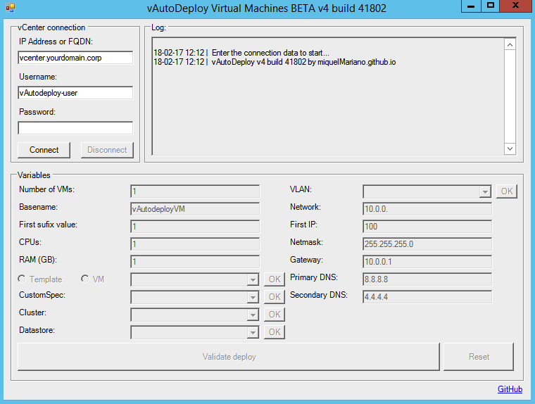Click the Disconnect button
Image resolution: width=535 pixels, height=404 pixels.
(x=107, y=150)
